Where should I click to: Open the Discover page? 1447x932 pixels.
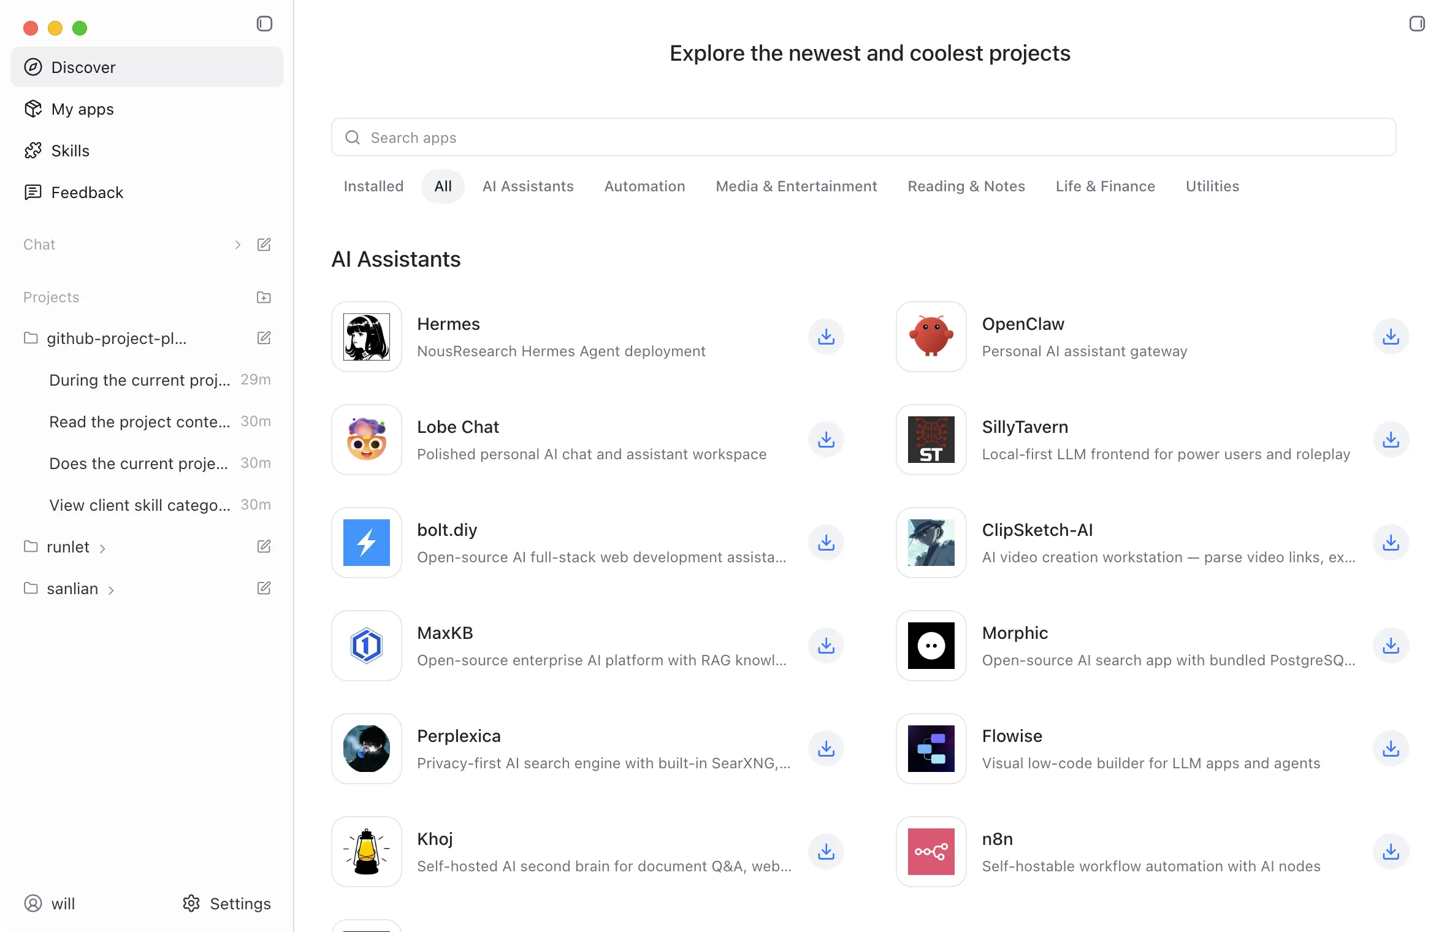[147, 67]
